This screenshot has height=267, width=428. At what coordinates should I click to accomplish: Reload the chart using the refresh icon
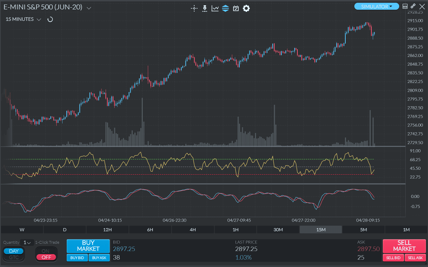tap(50, 19)
